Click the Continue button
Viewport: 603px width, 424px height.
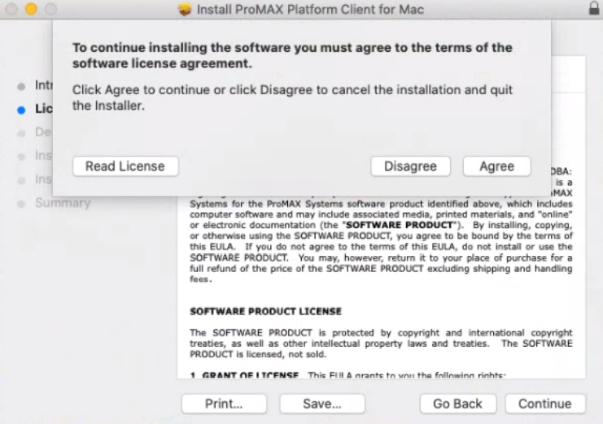545,404
